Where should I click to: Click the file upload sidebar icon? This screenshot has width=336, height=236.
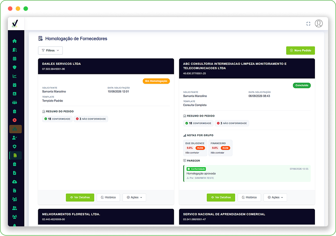pyautogui.click(x=14, y=173)
